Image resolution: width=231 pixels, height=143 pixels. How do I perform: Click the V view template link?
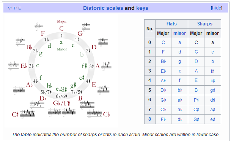coord(9,8)
